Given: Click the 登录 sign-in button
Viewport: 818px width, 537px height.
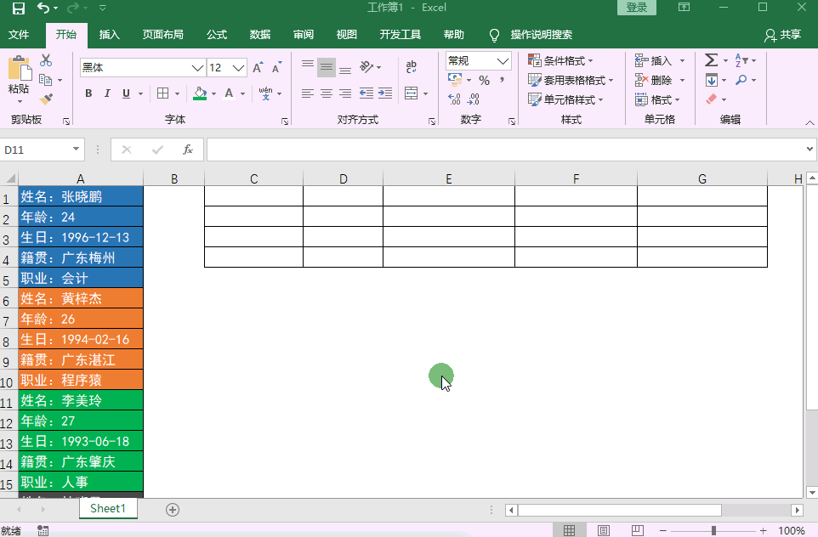Looking at the screenshot, I should point(636,8).
